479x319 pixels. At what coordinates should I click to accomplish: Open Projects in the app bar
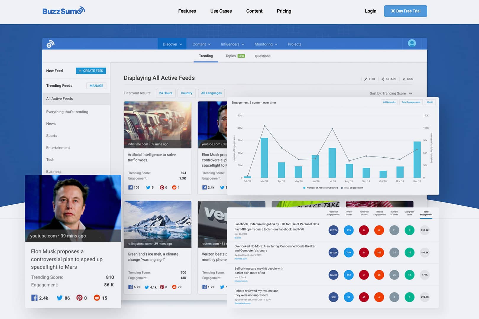(294, 44)
